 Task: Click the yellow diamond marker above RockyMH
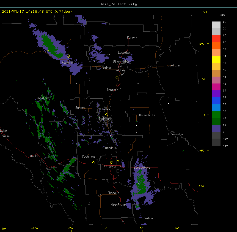(68, 56)
